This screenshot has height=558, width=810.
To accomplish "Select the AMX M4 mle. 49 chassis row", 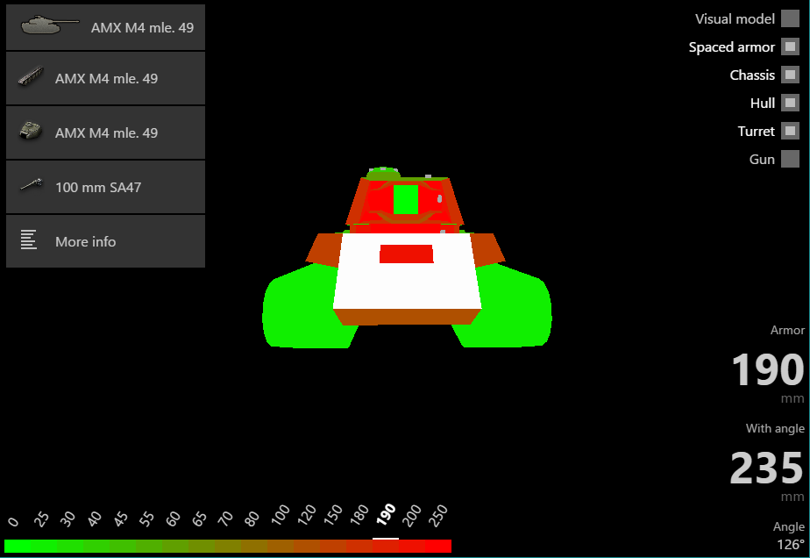I will point(105,79).
